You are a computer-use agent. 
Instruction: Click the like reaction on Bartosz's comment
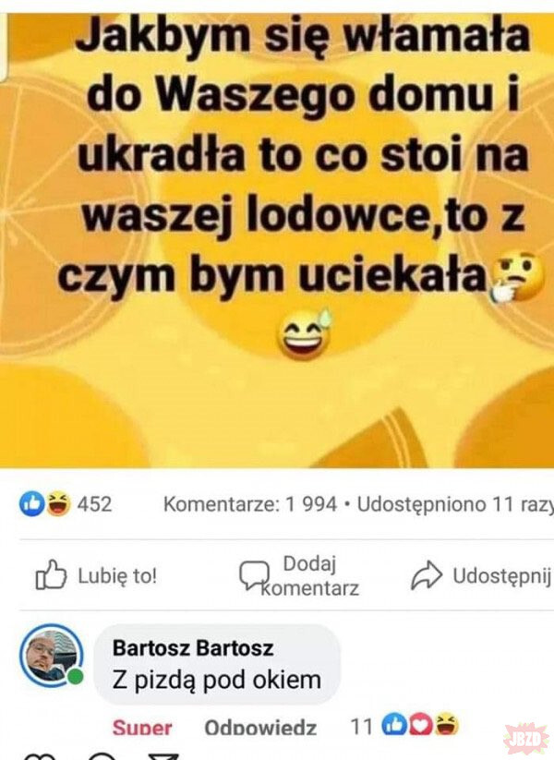394,725
